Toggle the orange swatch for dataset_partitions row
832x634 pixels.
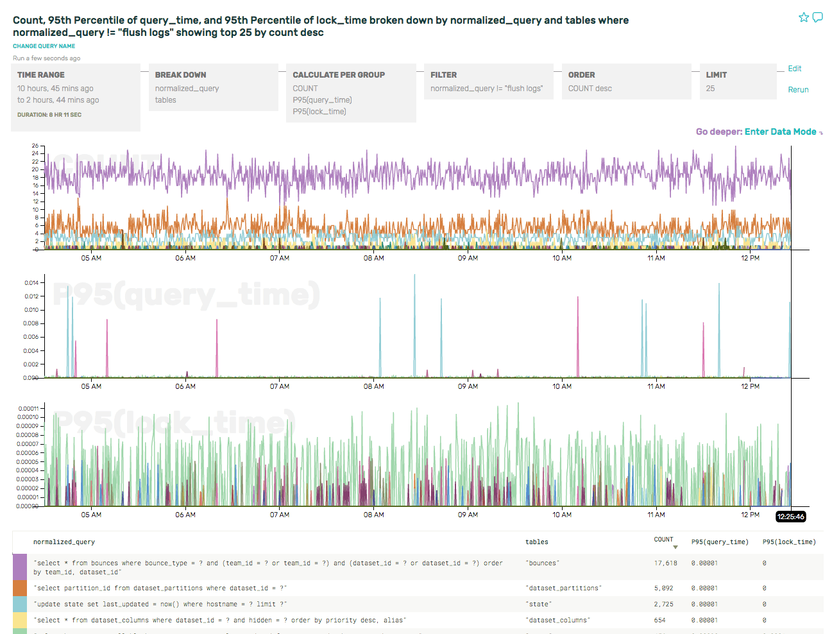(x=19, y=588)
